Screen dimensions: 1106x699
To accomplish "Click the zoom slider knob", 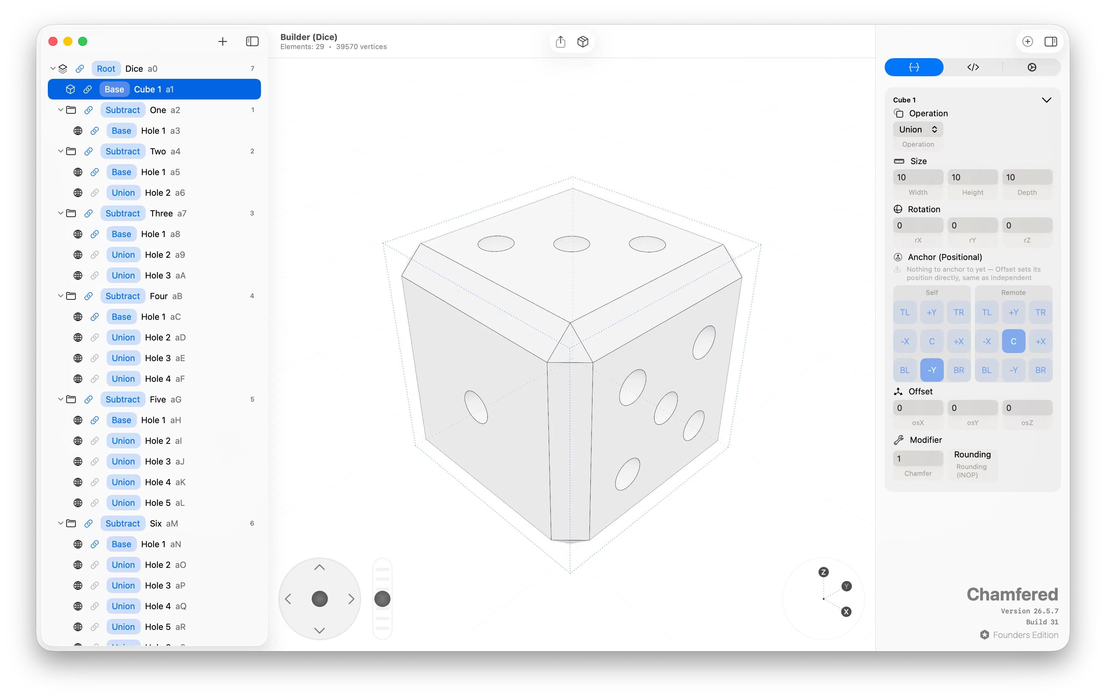I will (382, 599).
